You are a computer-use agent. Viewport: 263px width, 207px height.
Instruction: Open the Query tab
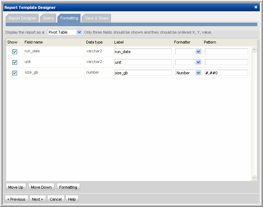48,18
